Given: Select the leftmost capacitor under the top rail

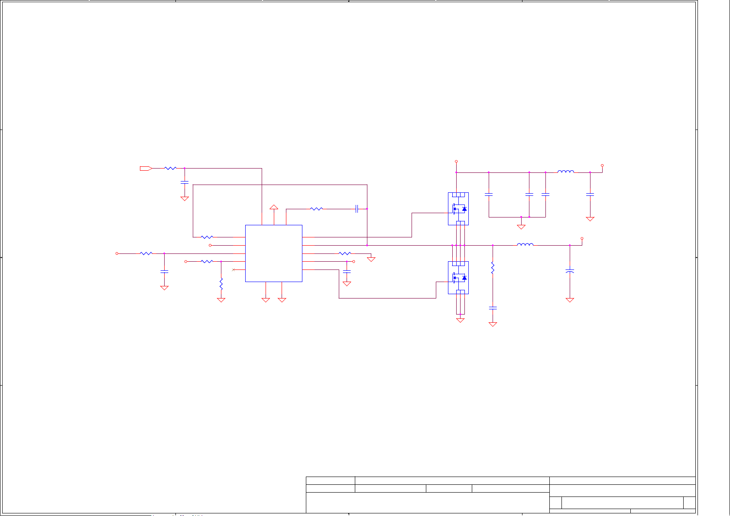Looking at the screenshot, I should pos(489,195).
